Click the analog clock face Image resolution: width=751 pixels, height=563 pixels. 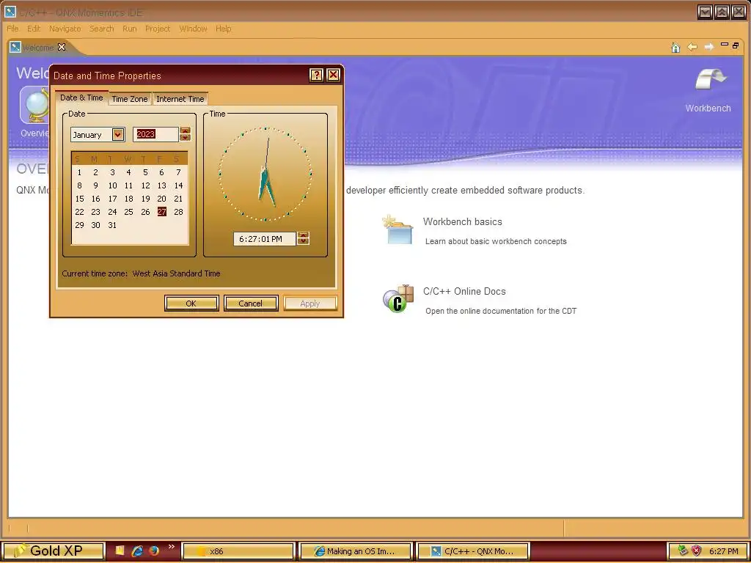(x=265, y=174)
